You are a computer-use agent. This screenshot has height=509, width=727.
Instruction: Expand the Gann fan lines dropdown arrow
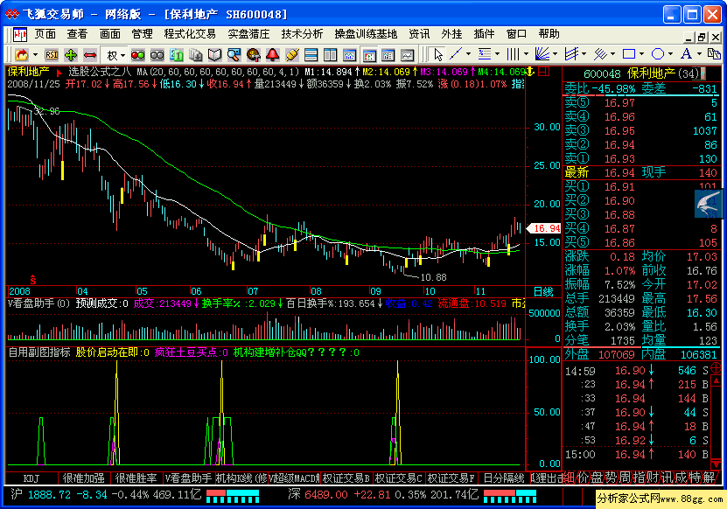point(555,54)
